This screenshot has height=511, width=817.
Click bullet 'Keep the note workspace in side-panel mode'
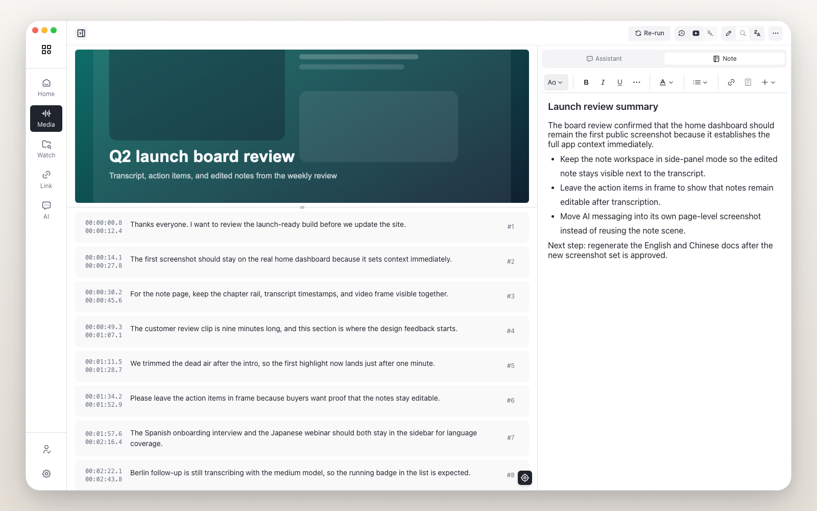668,167
